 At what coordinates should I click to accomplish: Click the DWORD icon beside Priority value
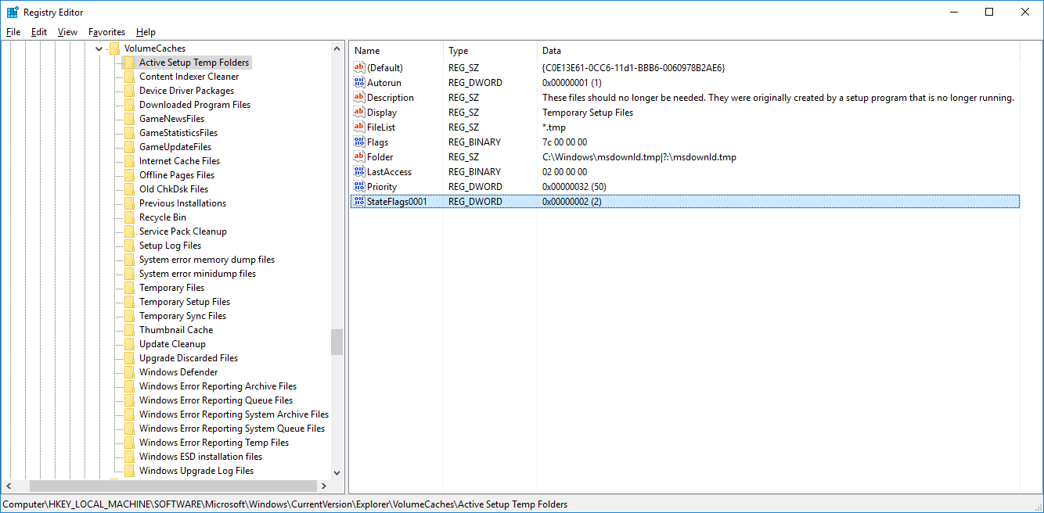(359, 187)
